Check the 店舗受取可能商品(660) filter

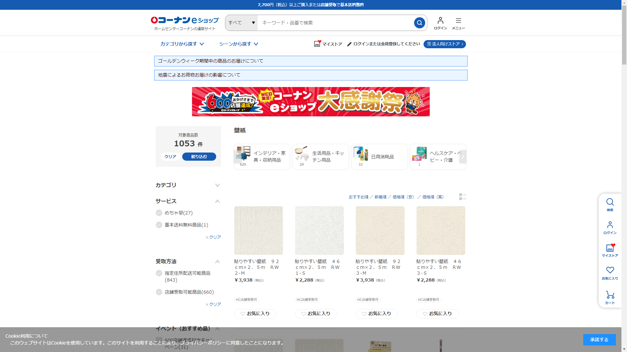pyautogui.click(x=159, y=292)
